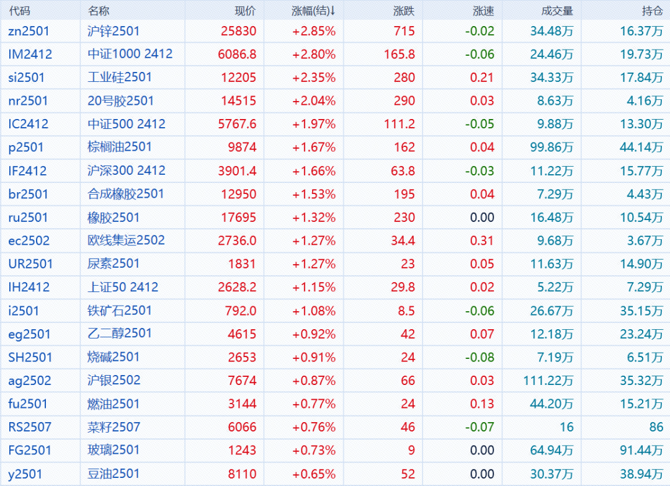Open the 中证1000 2412 contract name
Image resolution: width=670 pixels, height=486 pixels.
(x=130, y=55)
